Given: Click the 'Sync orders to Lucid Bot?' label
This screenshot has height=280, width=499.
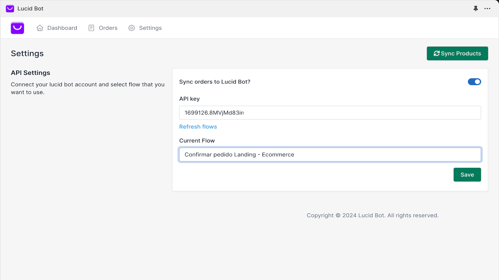Looking at the screenshot, I should pyautogui.click(x=215, y=82).
